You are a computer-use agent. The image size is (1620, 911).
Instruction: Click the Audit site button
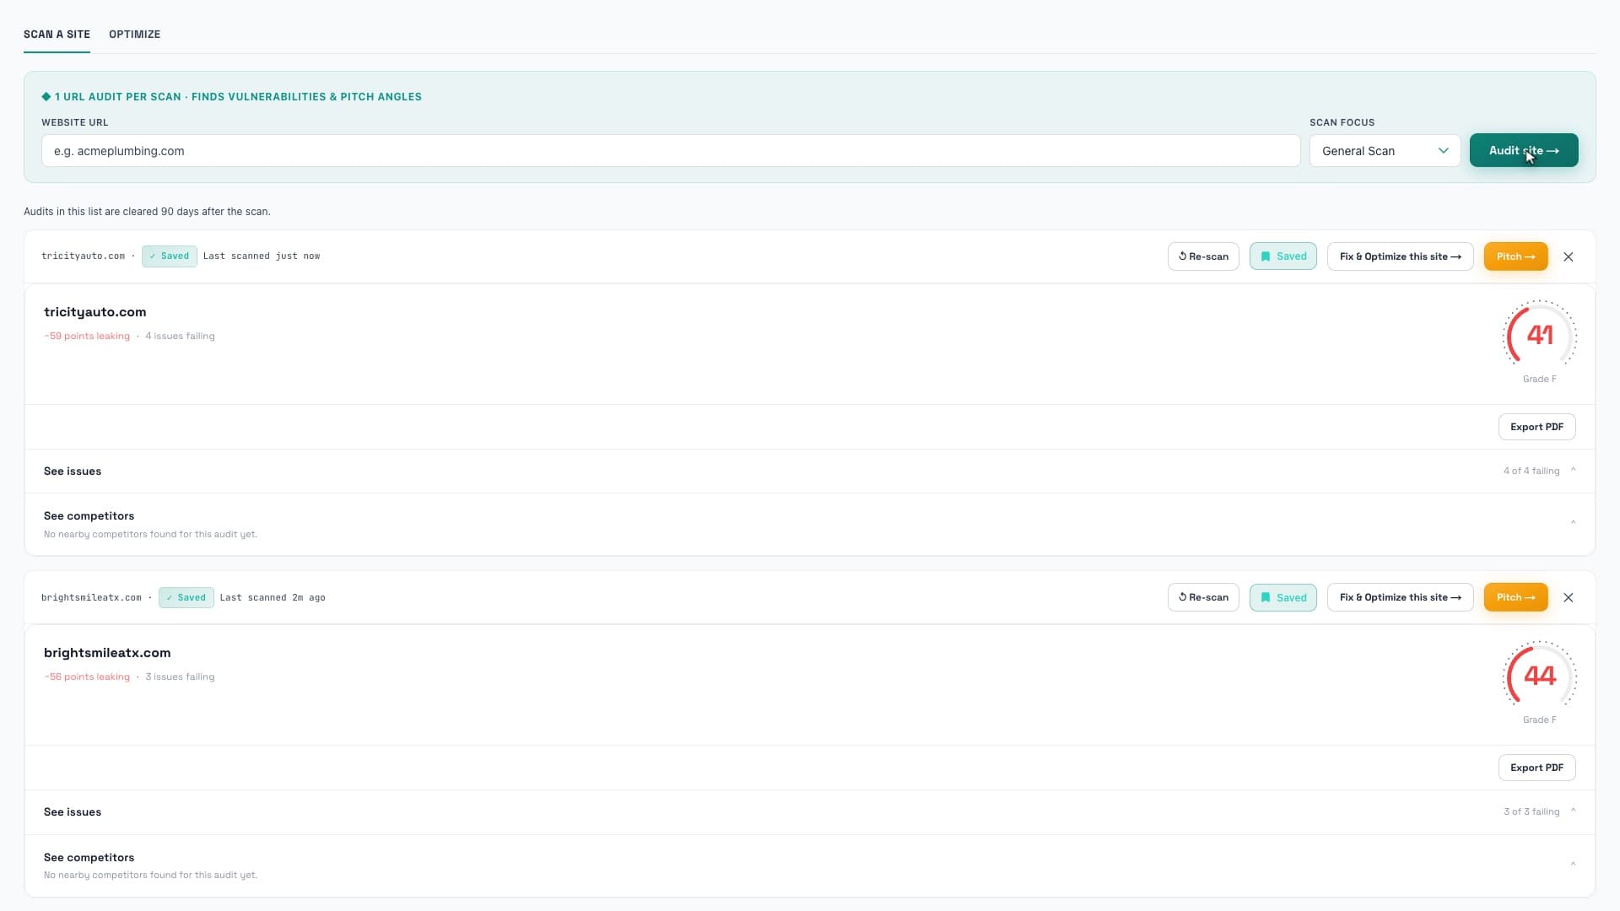[x=1524, y=150]
